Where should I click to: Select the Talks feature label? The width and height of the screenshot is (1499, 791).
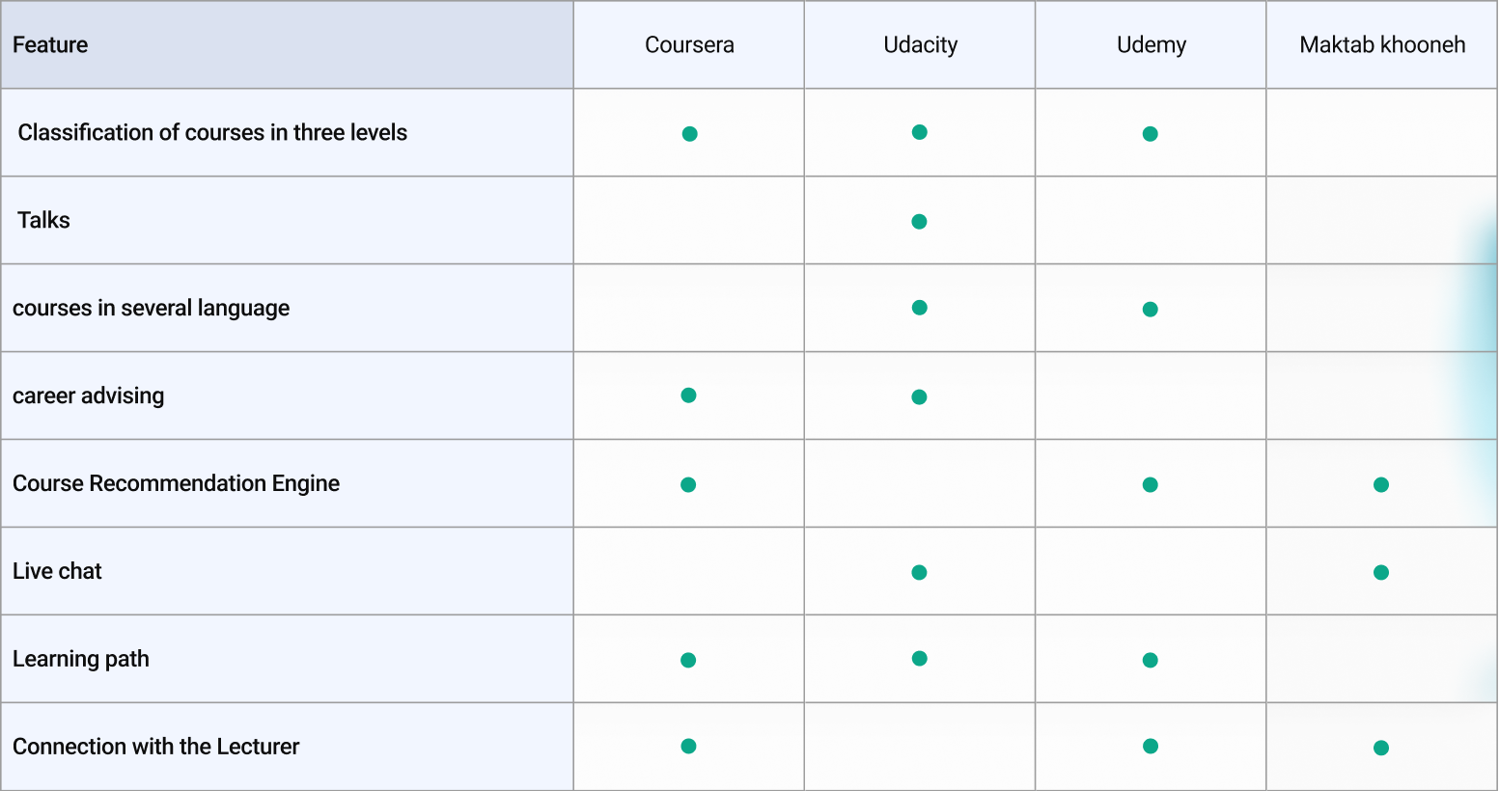[43, 221]
